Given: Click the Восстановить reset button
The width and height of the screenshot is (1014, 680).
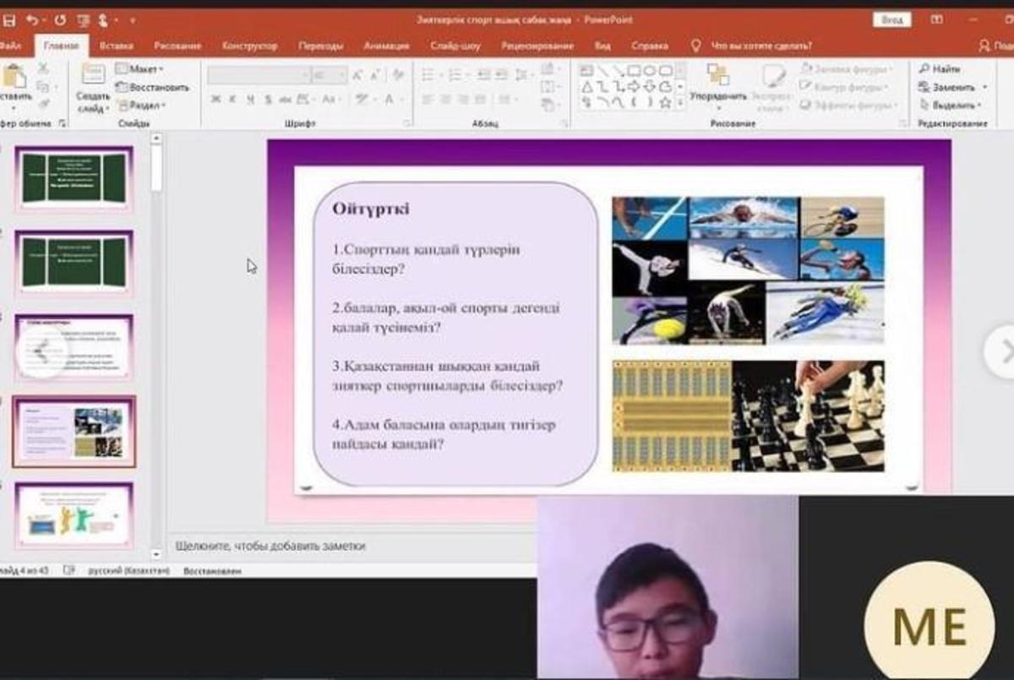Looking at the screenshot, I should click(x=153, y=87).
